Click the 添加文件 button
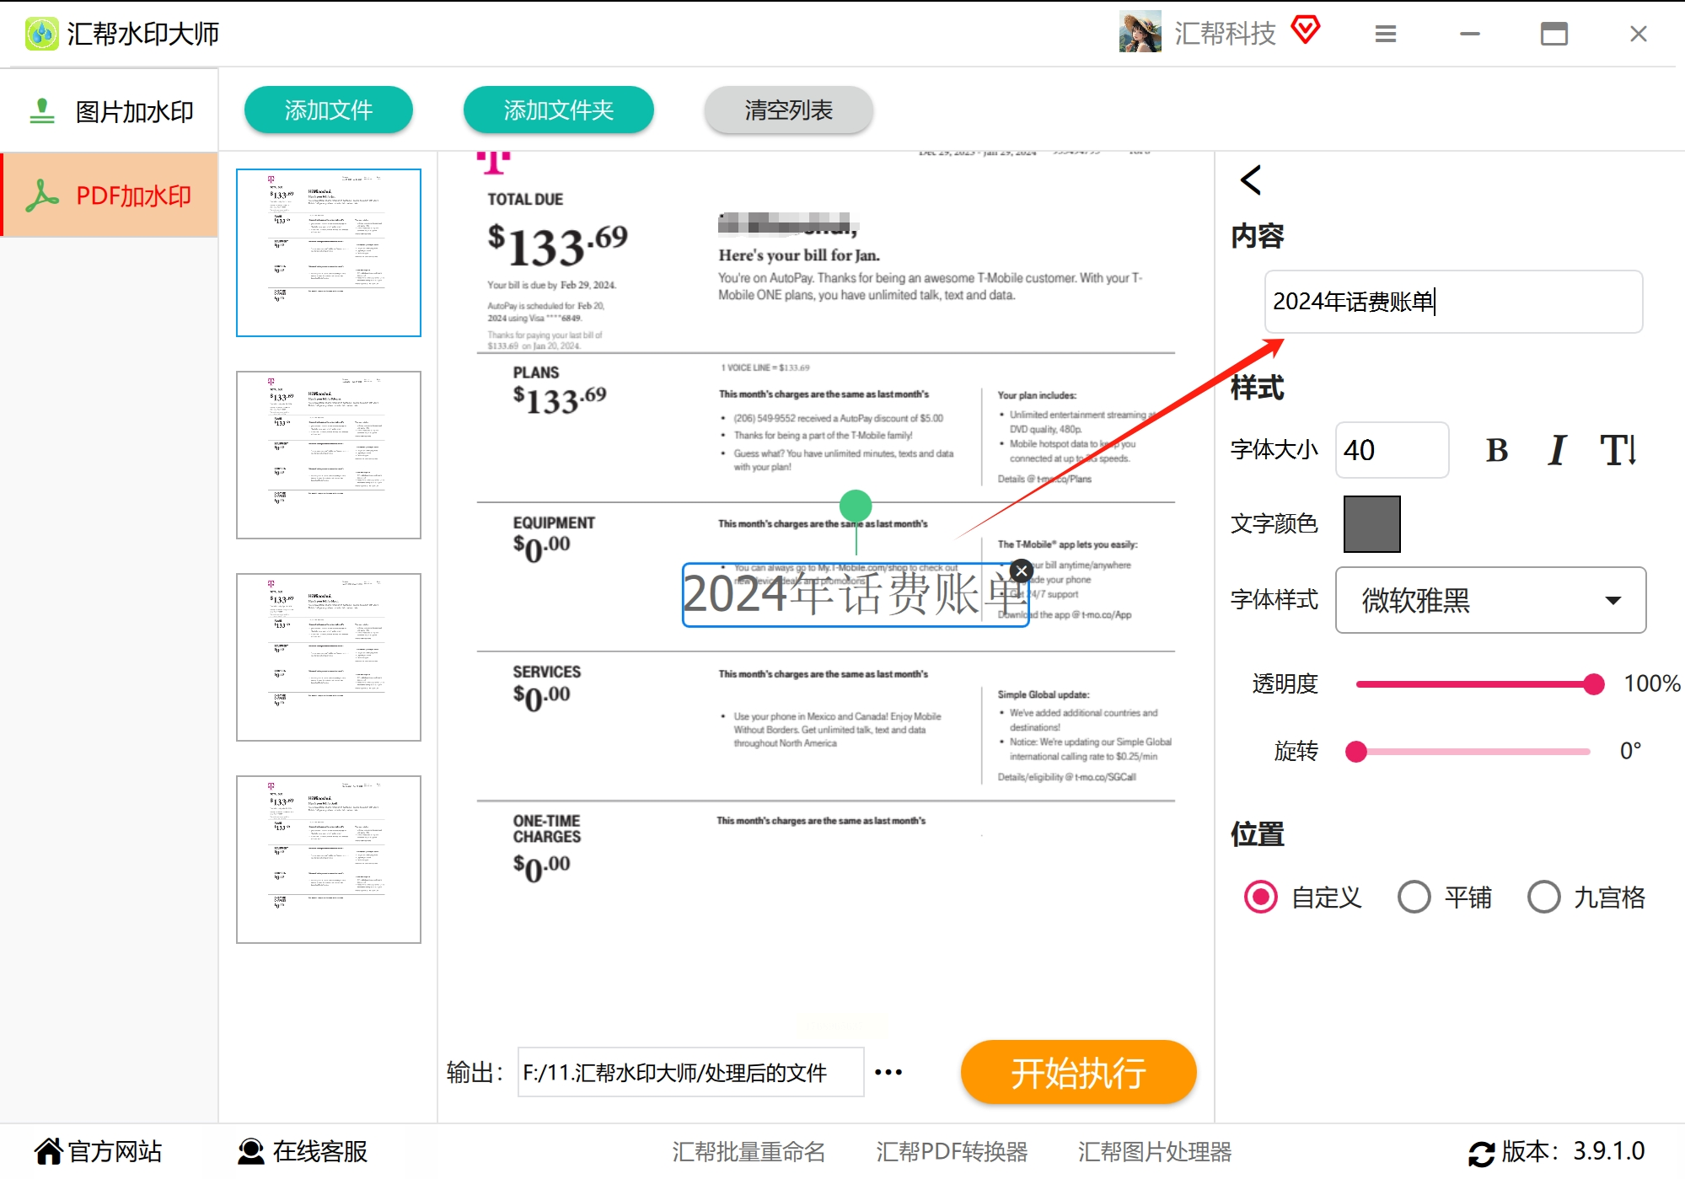Screen dimensions: 1685x1179 [x=328, y=110]
